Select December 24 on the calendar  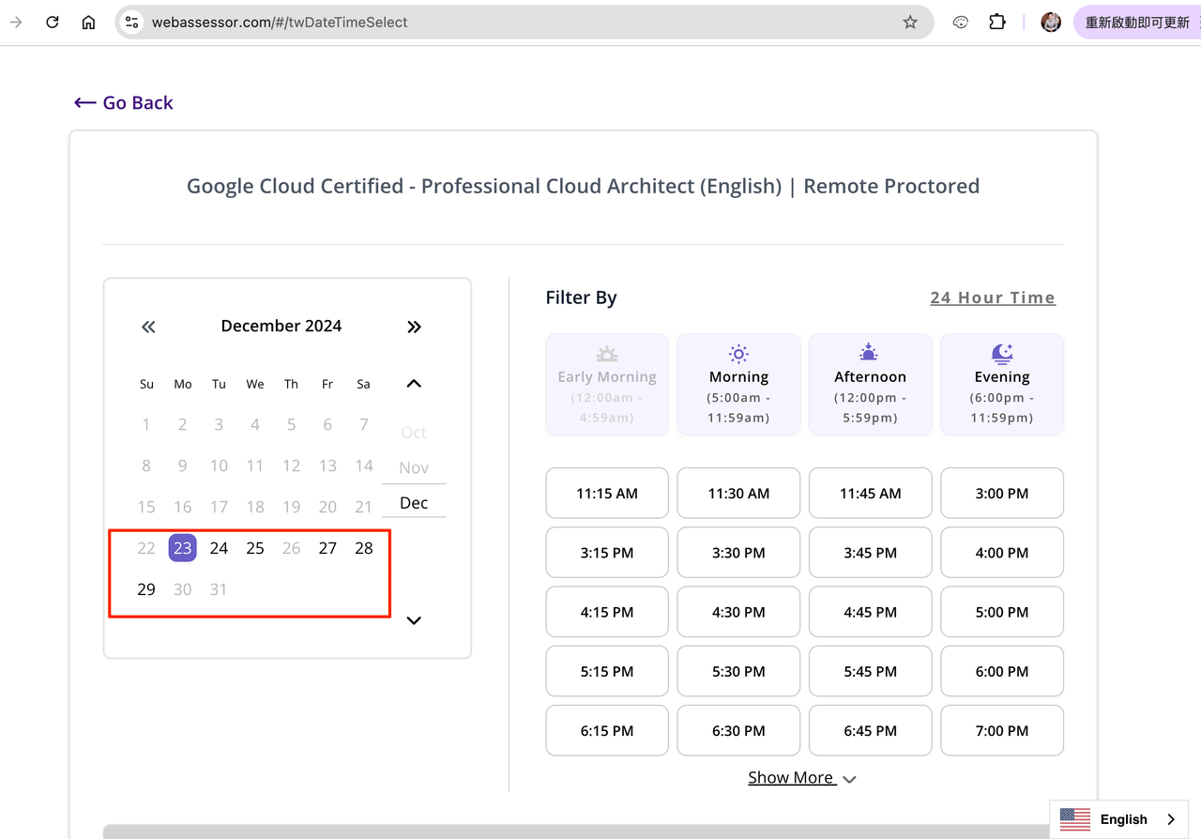click(219, 548)
